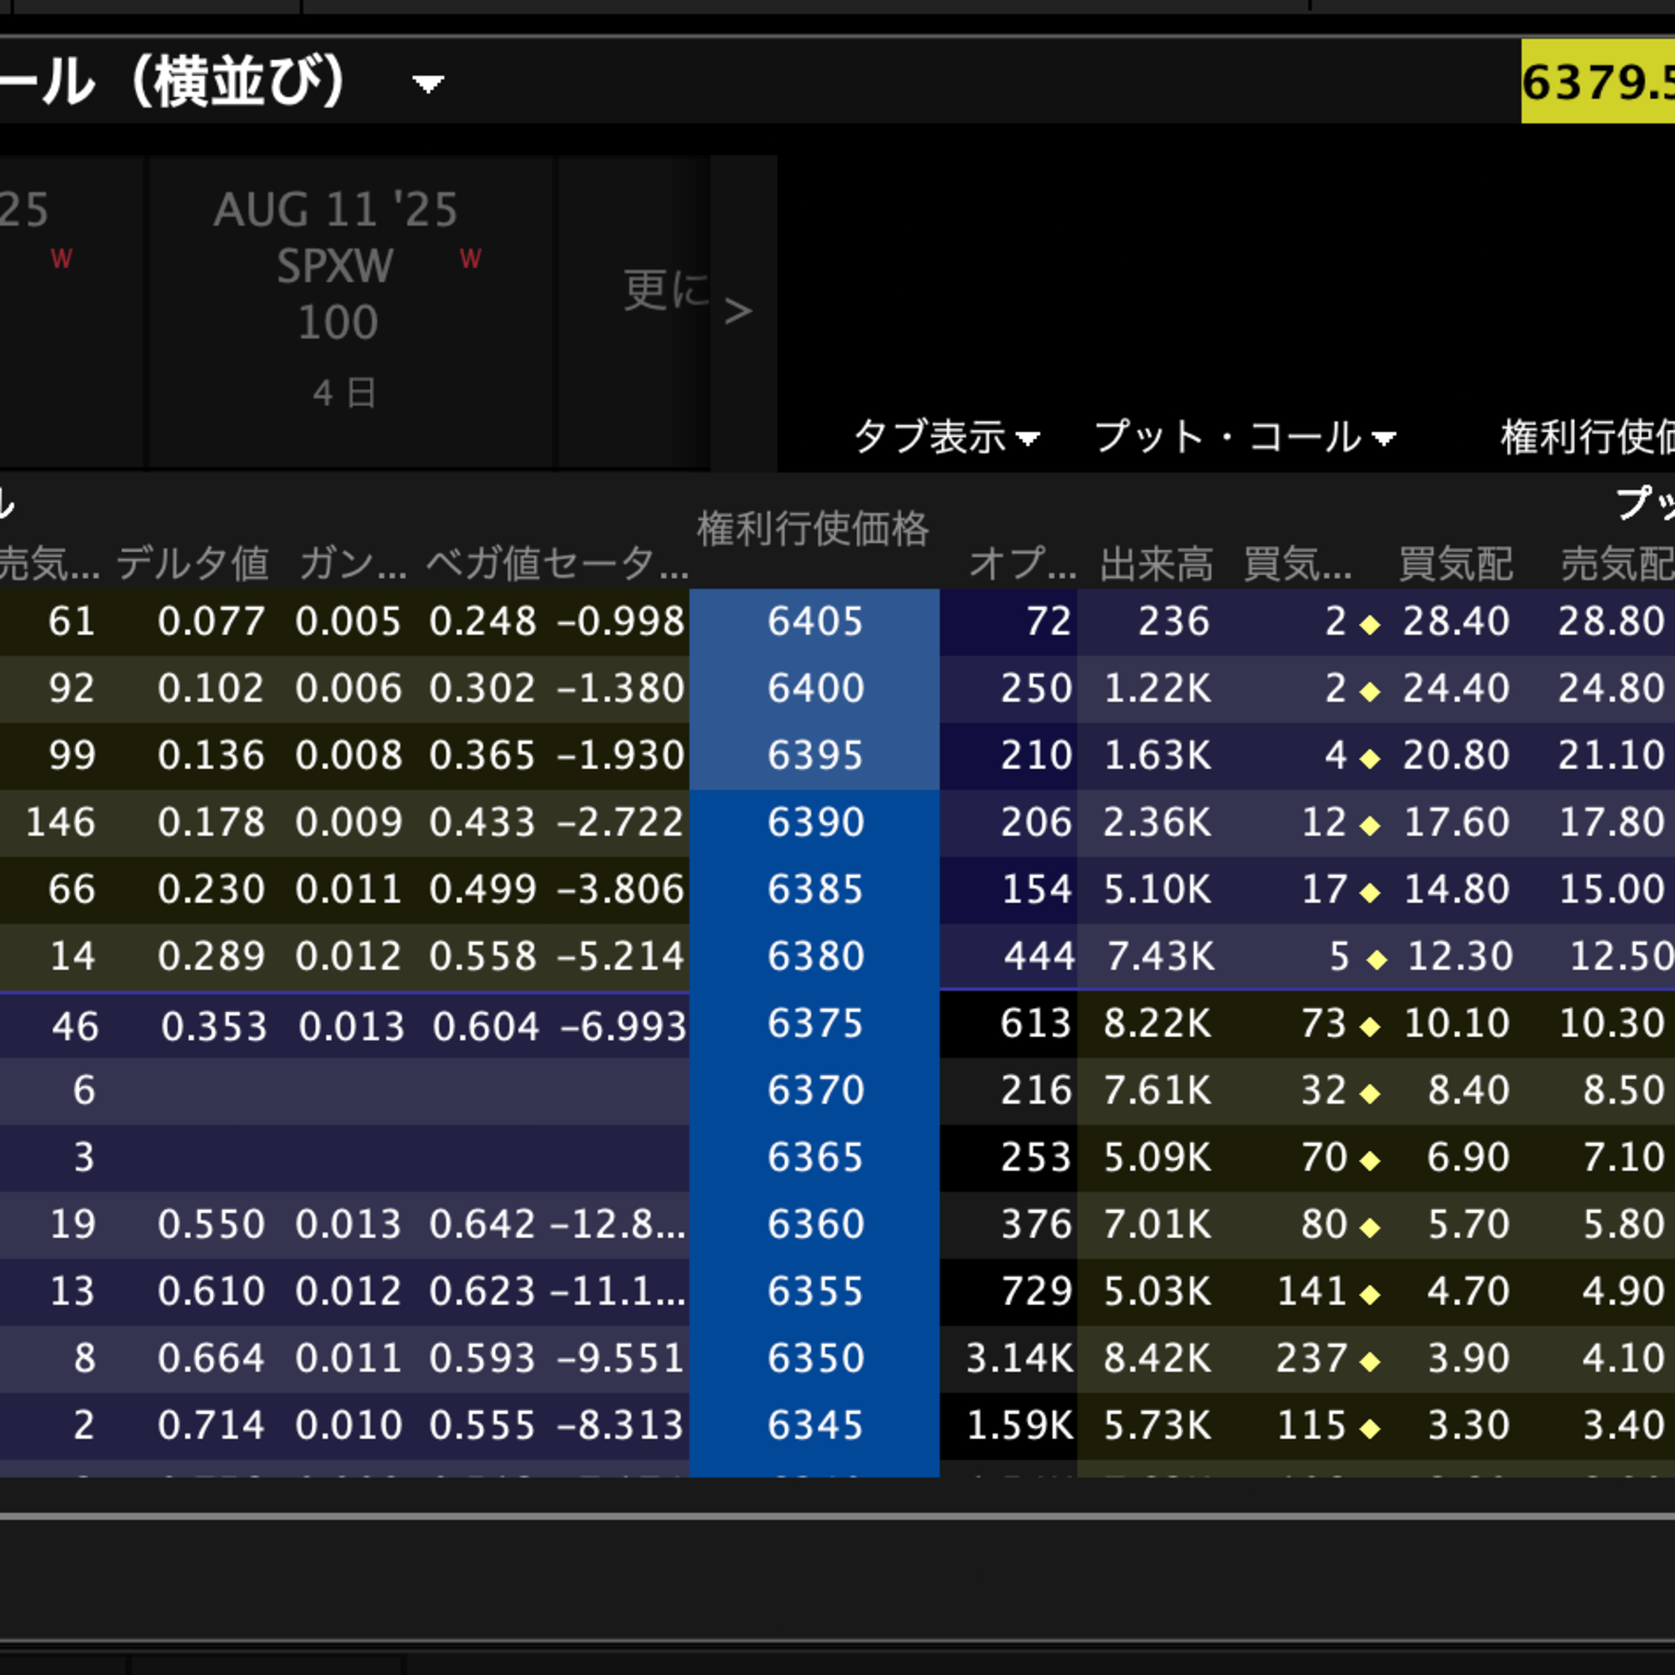Click the 出来高 column header

pos(1156,563)
